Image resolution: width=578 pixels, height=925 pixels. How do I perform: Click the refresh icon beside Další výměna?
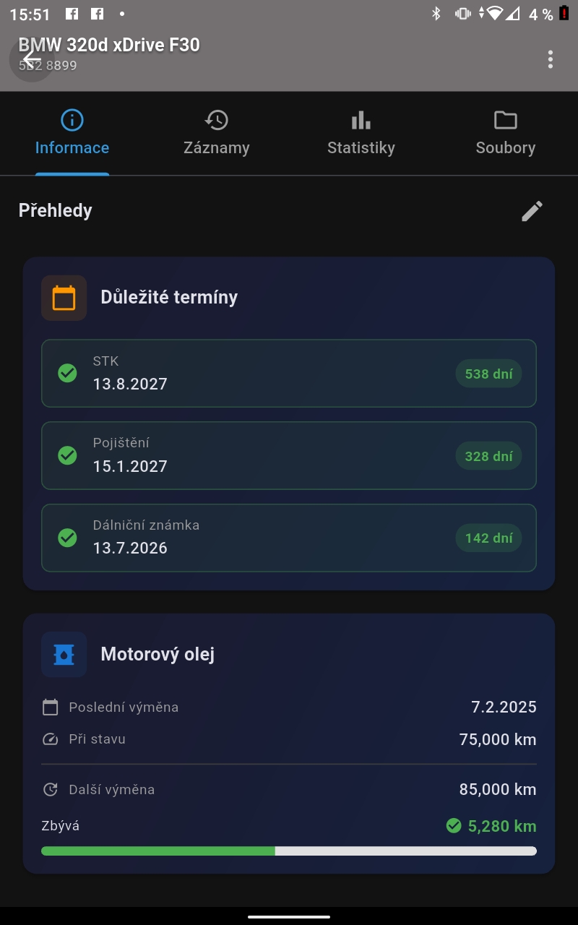pyautogui.click(x=50, y=790)
